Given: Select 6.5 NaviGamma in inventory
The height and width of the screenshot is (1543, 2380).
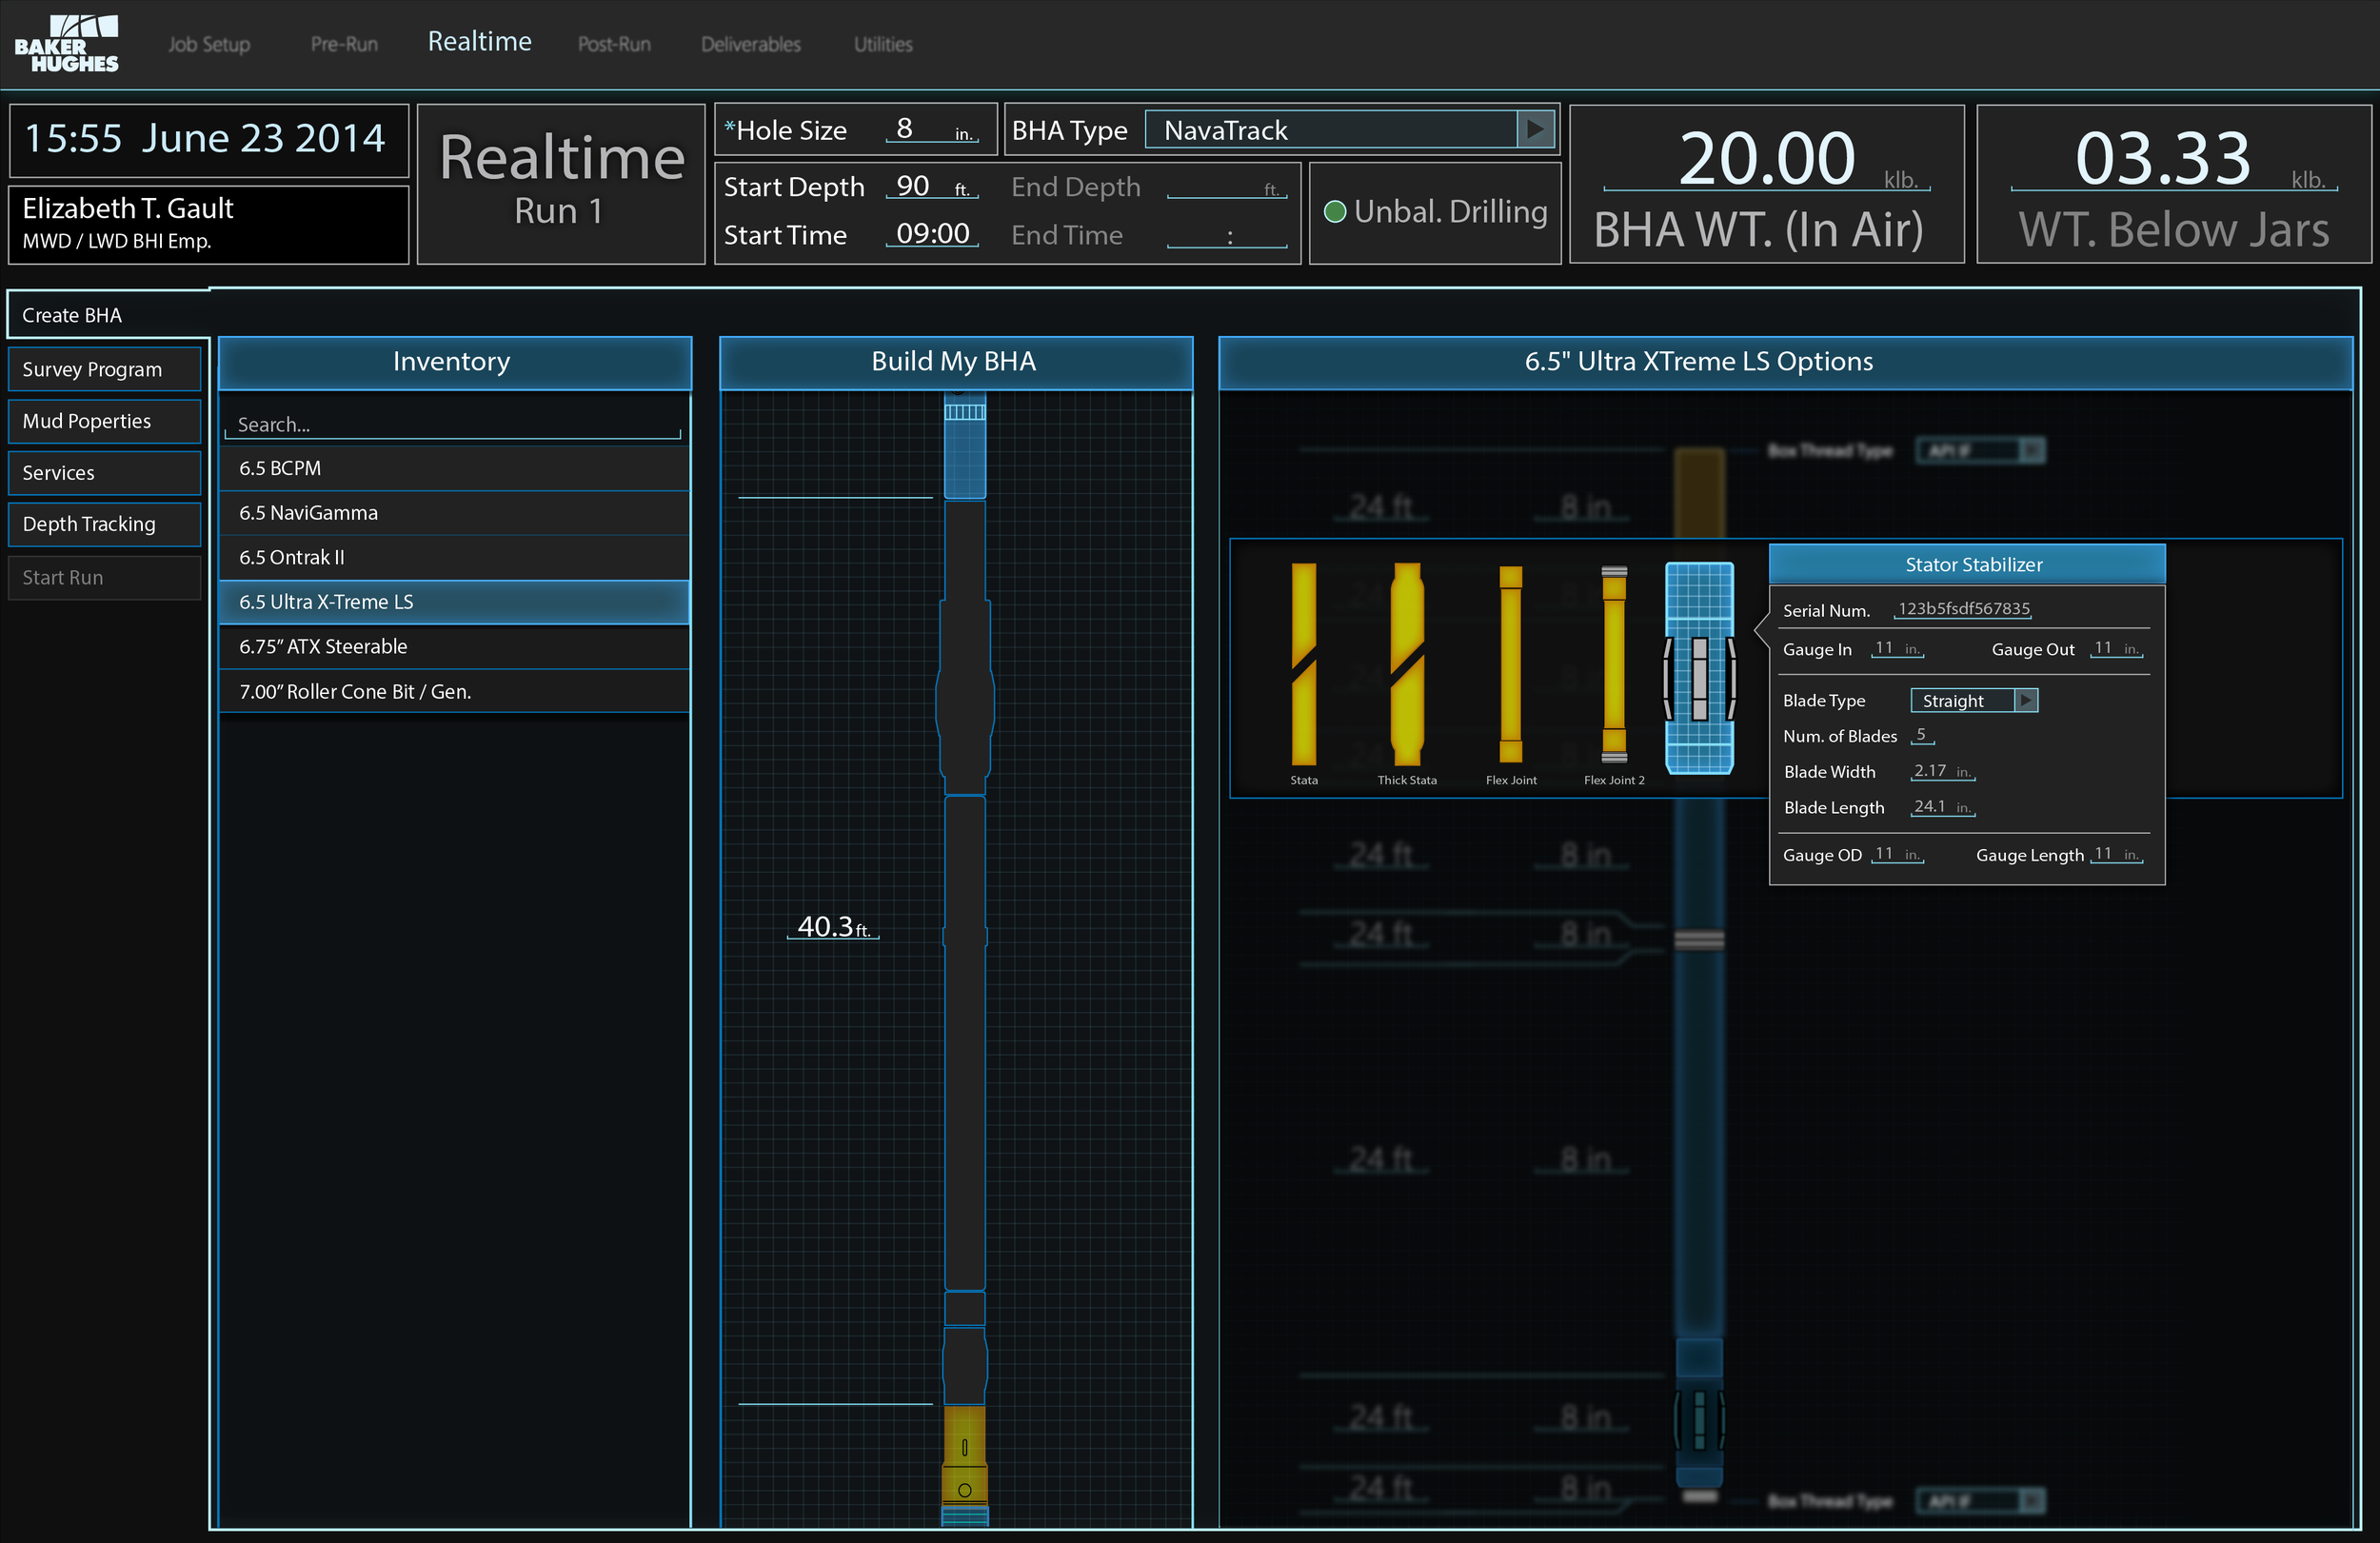Looking at the screenshot, I should click(x=454, y=513).
